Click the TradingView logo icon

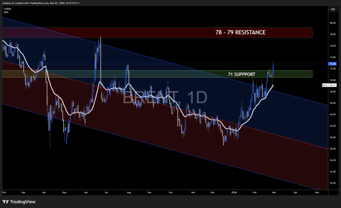(x=6, y=202)
